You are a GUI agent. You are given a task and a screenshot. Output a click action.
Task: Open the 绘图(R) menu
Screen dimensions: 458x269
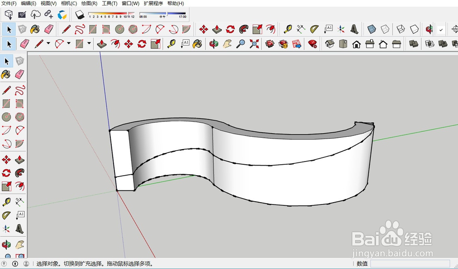tap(89, 4)
